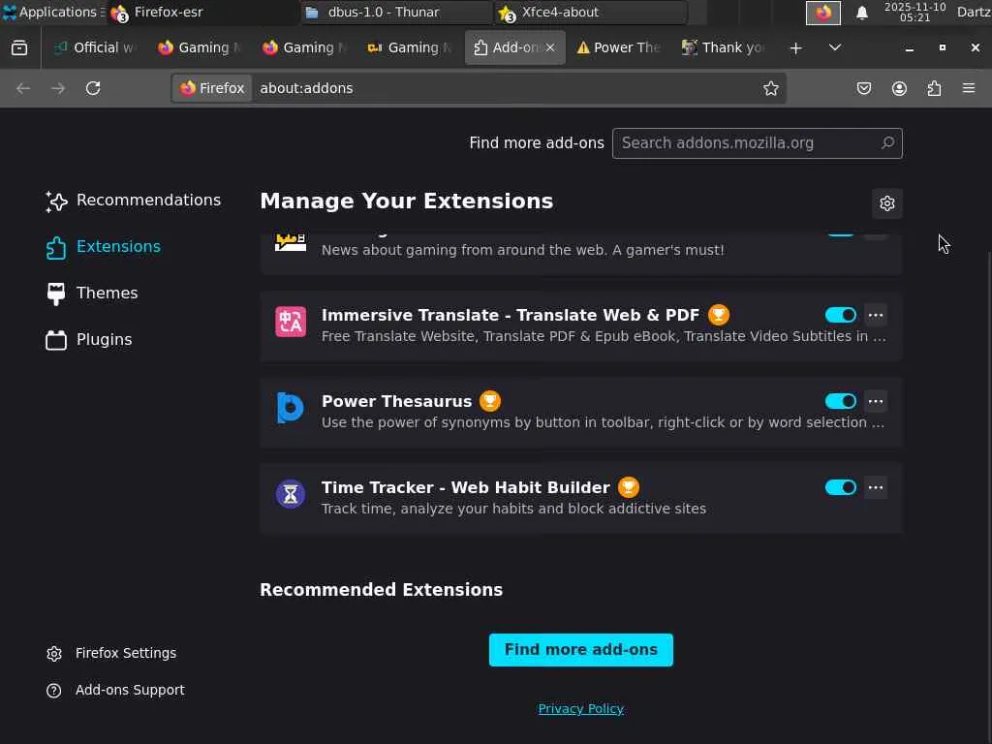
Task: Switch to the Power Thesaurus tab
Action: click(619, 47)
